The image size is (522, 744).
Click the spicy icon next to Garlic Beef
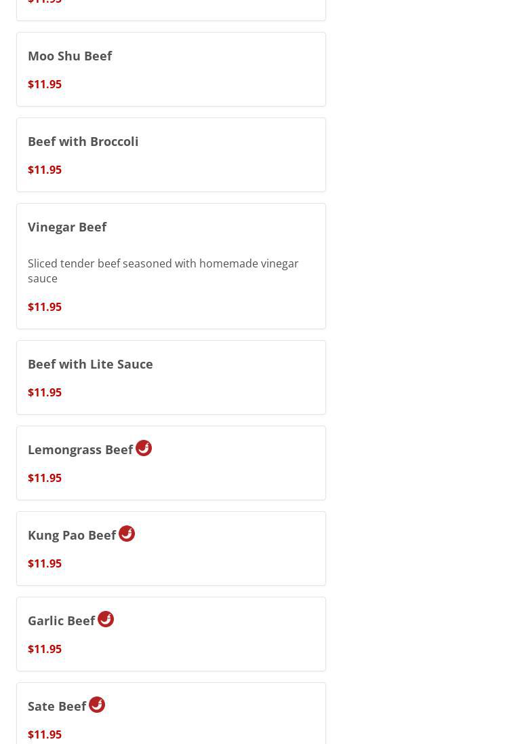106,619
